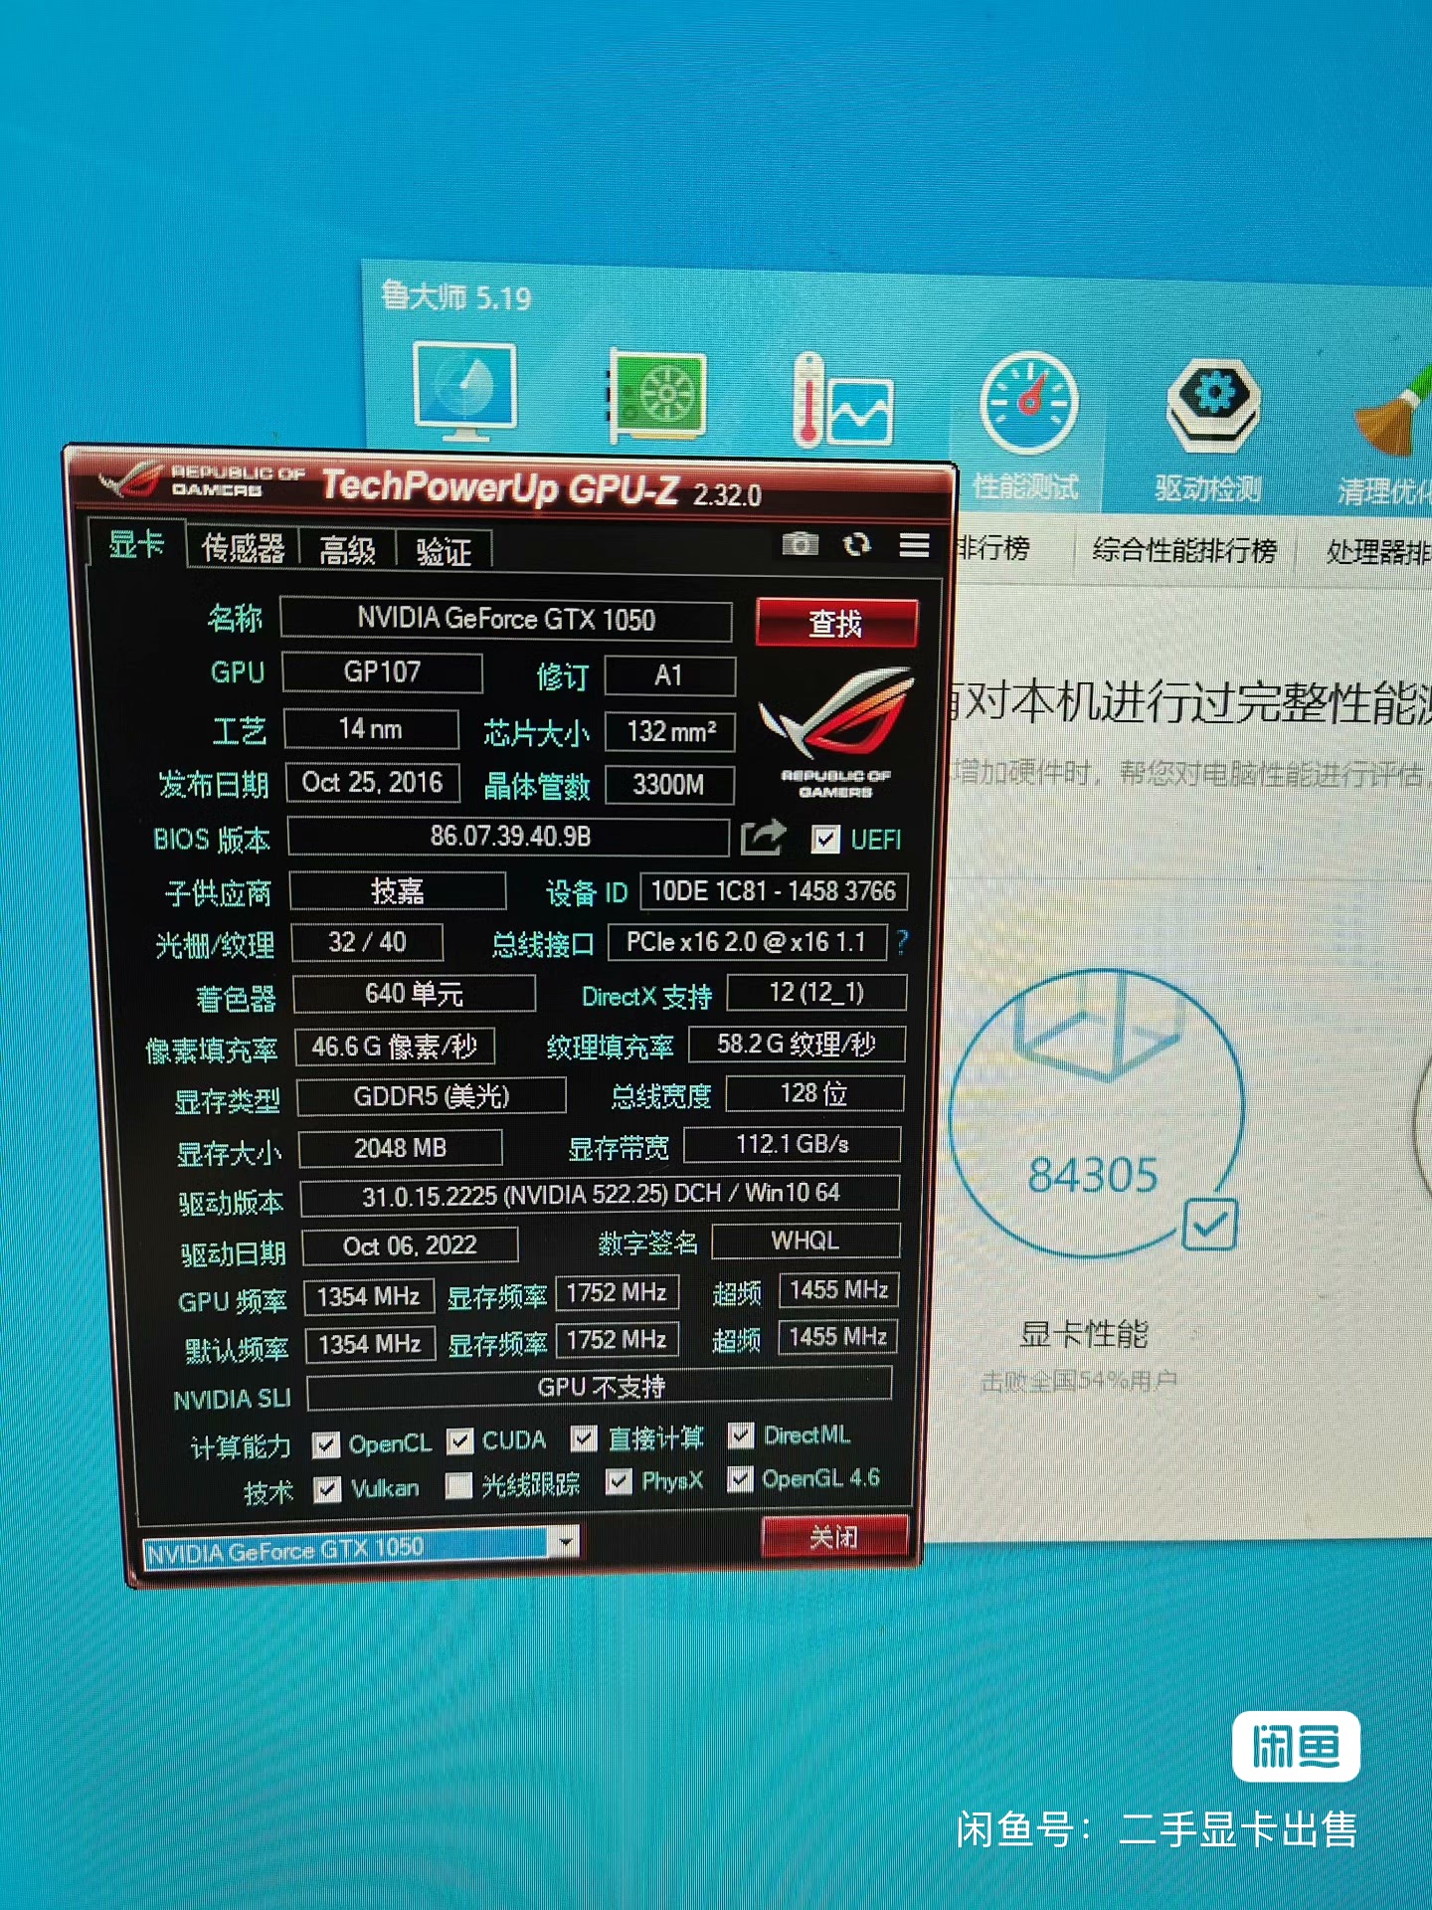Viewport: 1432px width, 1910px height.
Task: Open the 处理器排行榜 tab in 鲁大师
Action: click(1377, 552)
